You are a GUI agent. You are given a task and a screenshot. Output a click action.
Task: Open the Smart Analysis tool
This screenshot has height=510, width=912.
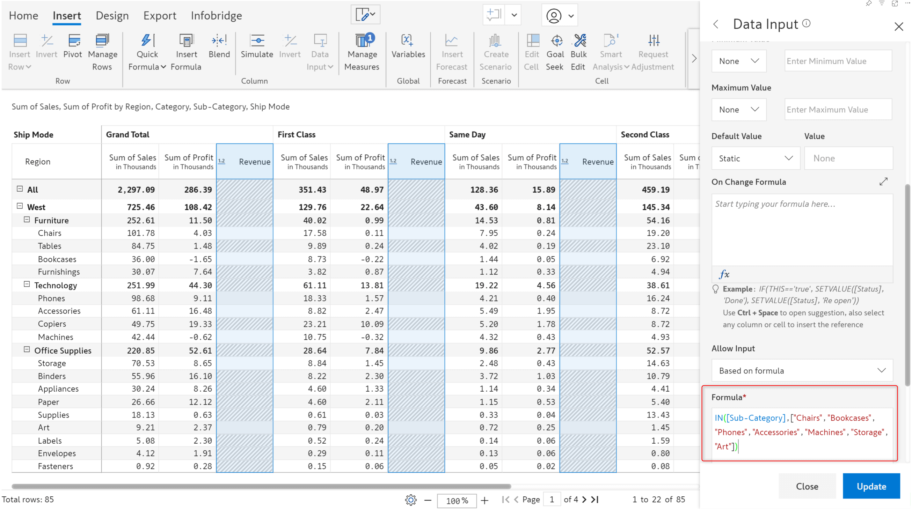[x=611, y=52]
